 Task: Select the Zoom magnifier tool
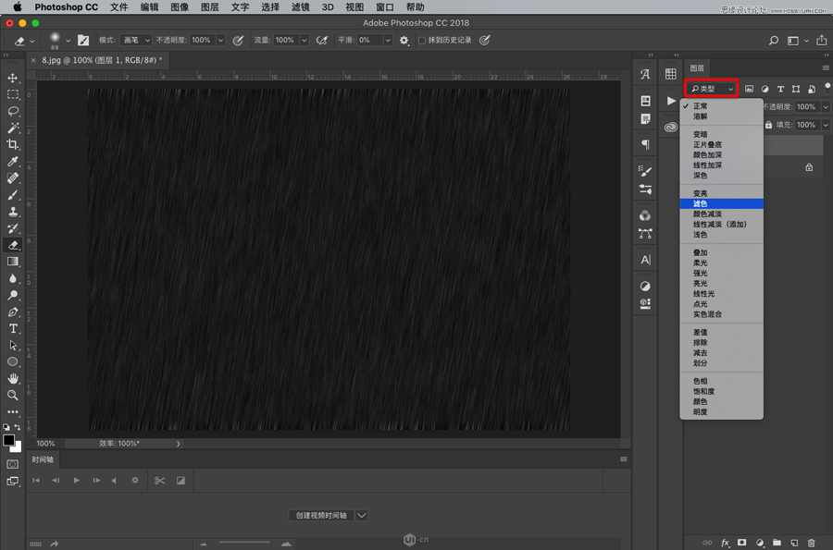pyautogui.click(x=13, y=395)
